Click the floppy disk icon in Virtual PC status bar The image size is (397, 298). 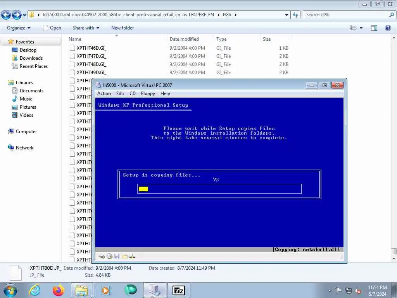[117, 256]
